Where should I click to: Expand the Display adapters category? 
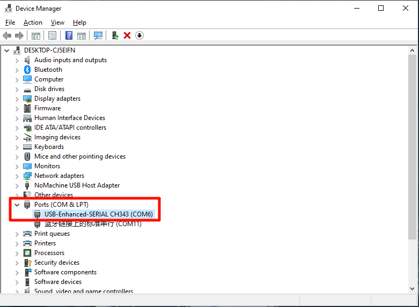tap(17, 99)
